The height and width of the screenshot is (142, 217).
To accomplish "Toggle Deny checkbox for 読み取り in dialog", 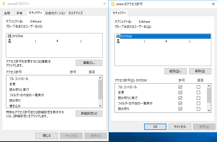I will click(198, 109).
